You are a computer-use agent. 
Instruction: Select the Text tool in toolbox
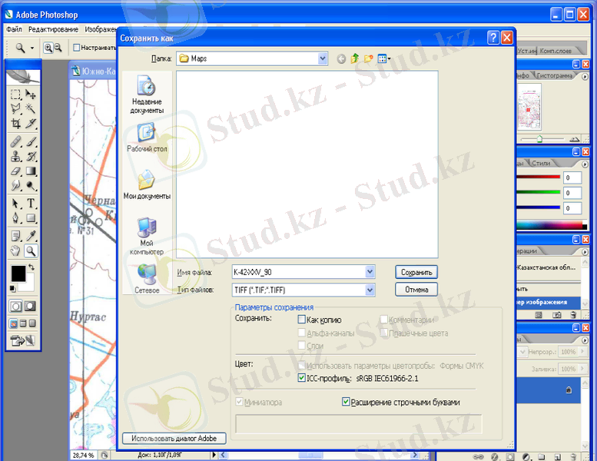(x=32, y=204)
